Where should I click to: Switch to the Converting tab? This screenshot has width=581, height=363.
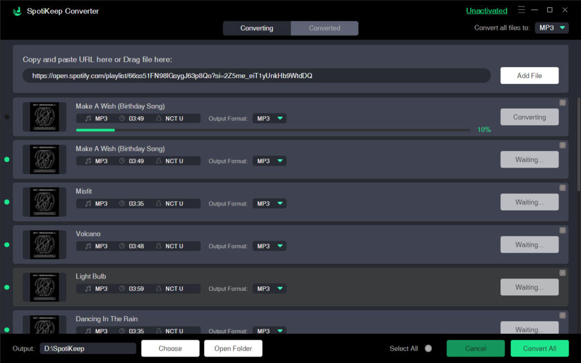coord(257,28)
